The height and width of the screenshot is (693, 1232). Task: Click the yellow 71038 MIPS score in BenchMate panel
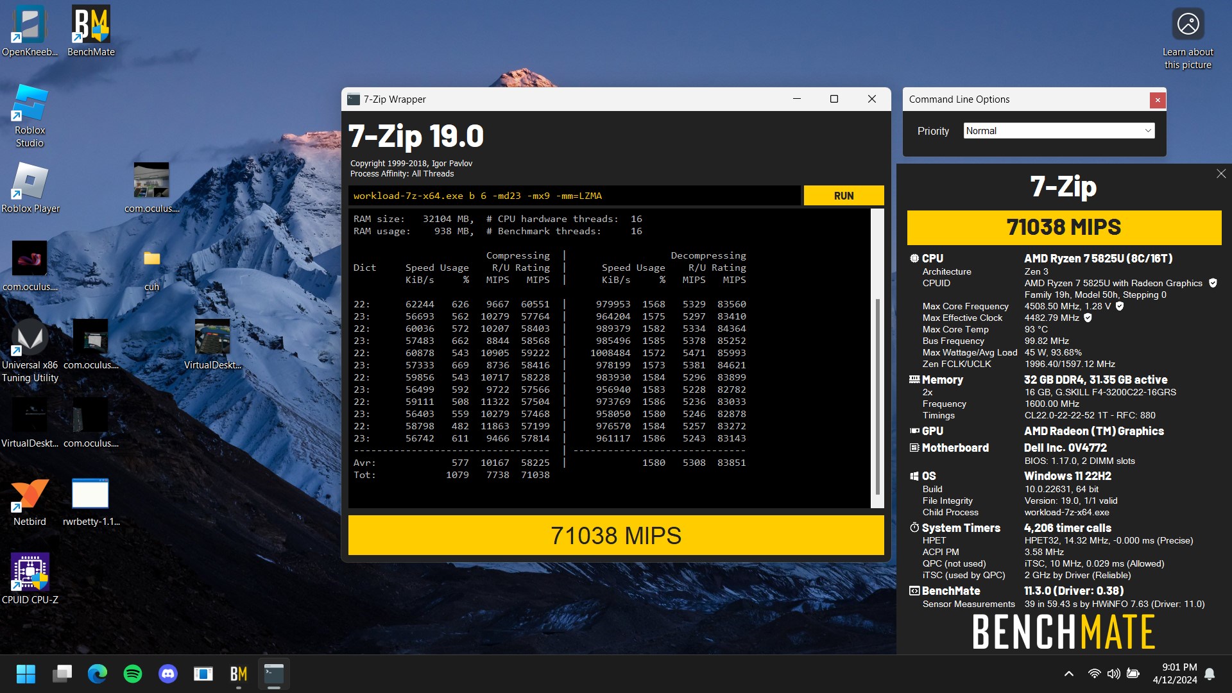(1064, 227)
